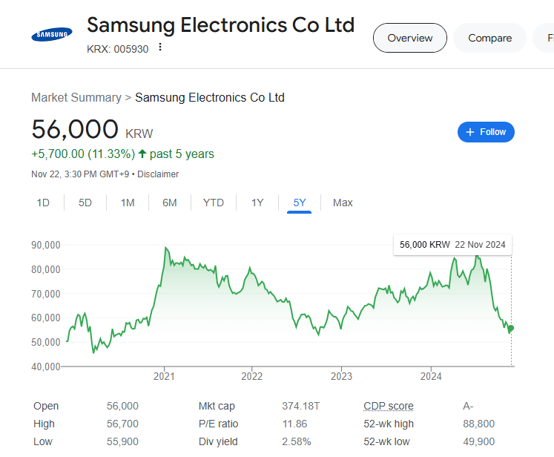Select the 1Y time range
Viewport: 554px width, 457px height.
click(x=257, y=203)
